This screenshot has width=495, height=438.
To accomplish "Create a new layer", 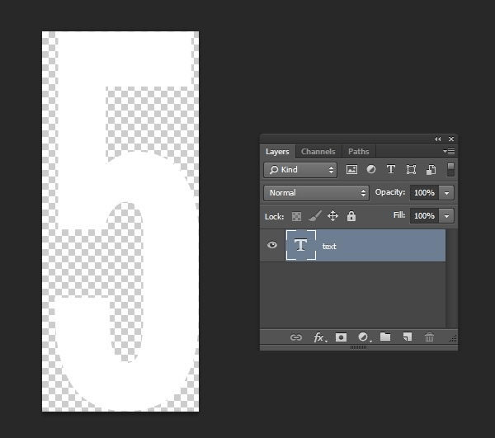I will pyautogui.click(x=407, y=337).
